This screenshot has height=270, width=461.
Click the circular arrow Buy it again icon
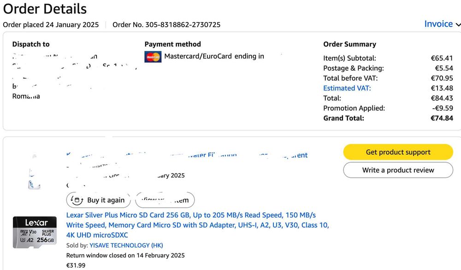(x=77, y=200)
